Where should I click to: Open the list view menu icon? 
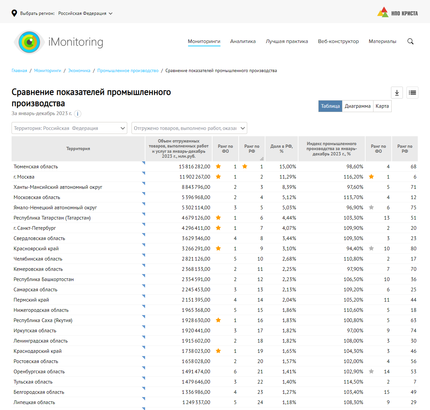coord(412,93)
